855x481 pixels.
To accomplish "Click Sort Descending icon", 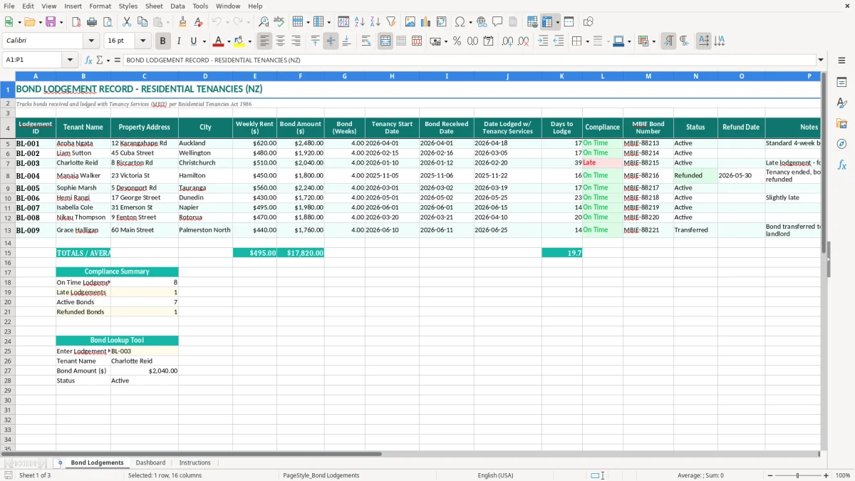I will coord(375,22).
